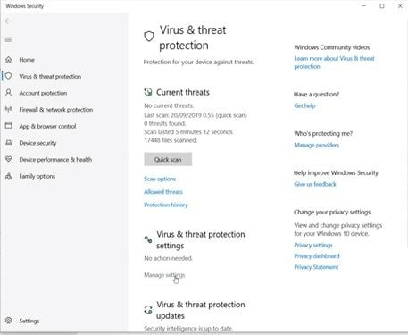Click the Device security laptop icon

point(9,143)
